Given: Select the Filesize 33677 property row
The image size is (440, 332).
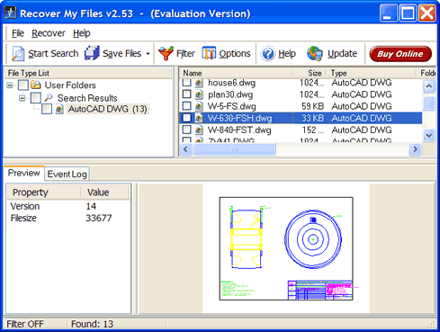Looking at the screenshot, I should (x=68, y=218).
